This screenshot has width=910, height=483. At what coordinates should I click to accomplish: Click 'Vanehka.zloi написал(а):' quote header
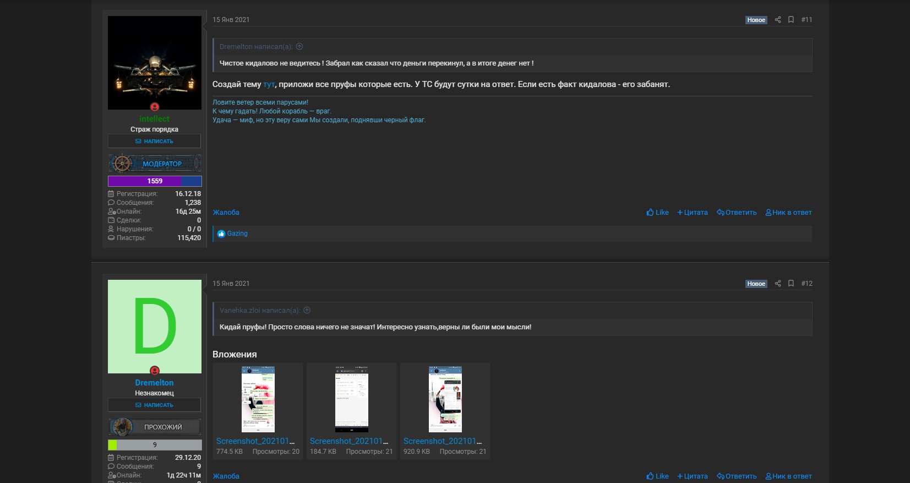(x=260, y=311)
